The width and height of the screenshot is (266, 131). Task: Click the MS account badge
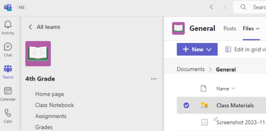22,8
